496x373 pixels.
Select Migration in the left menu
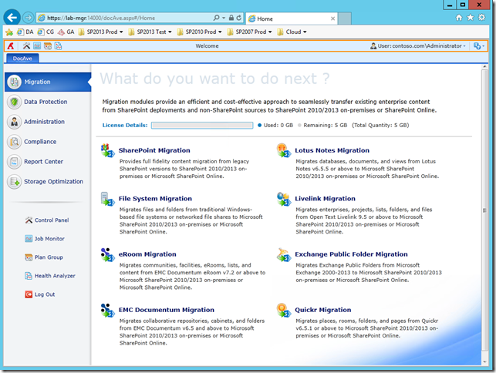point(48,82)
